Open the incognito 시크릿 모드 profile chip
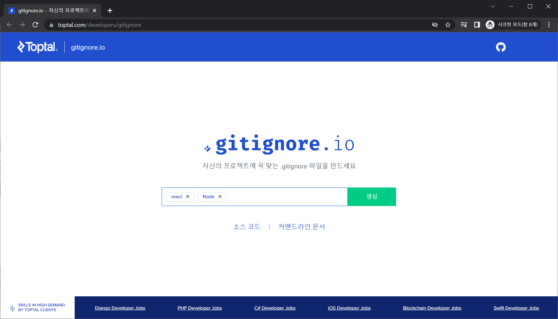 [x=513, y=25]
